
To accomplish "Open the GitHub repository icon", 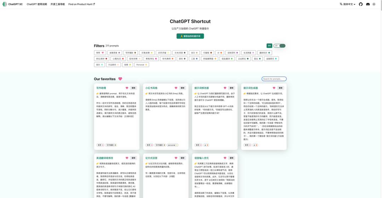I will point(360,4).
